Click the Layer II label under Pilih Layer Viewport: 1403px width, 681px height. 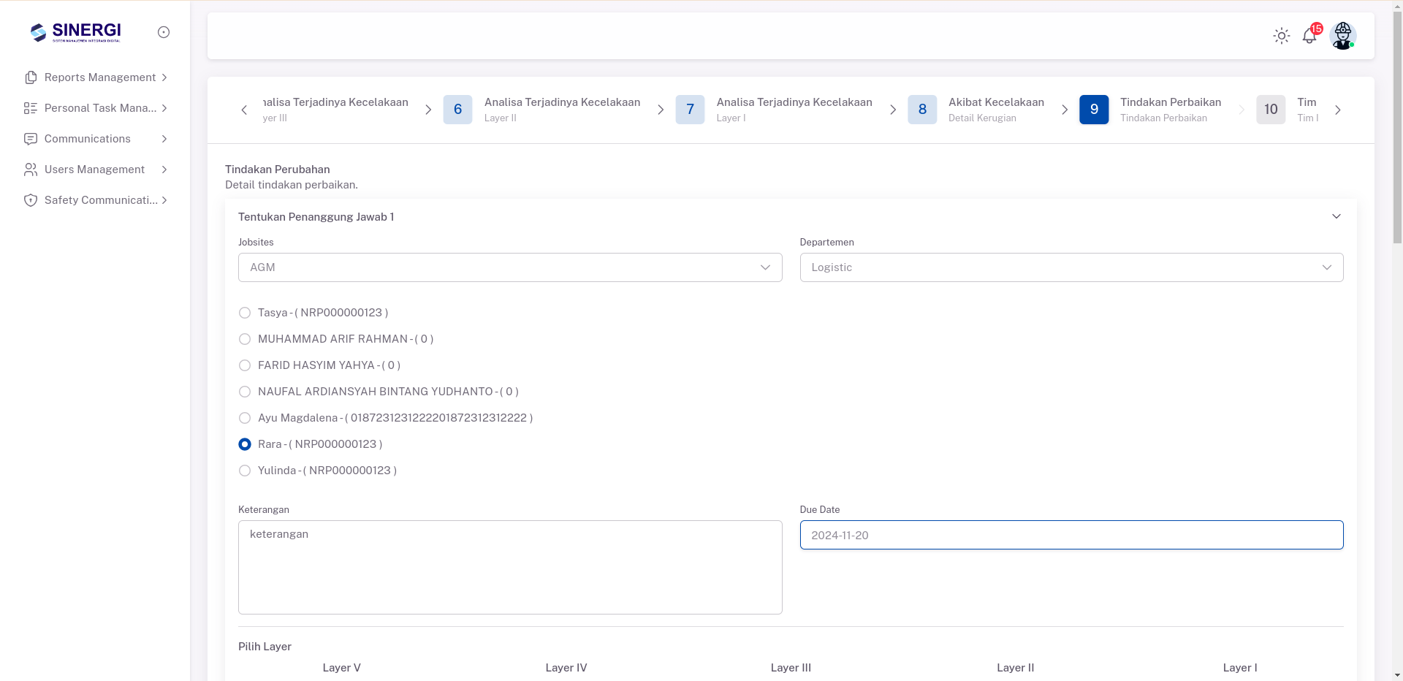[x=1015, y=668]
